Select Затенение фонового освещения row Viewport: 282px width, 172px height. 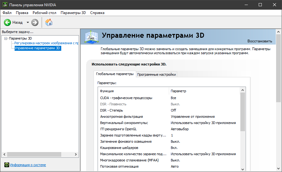[169, 141]
